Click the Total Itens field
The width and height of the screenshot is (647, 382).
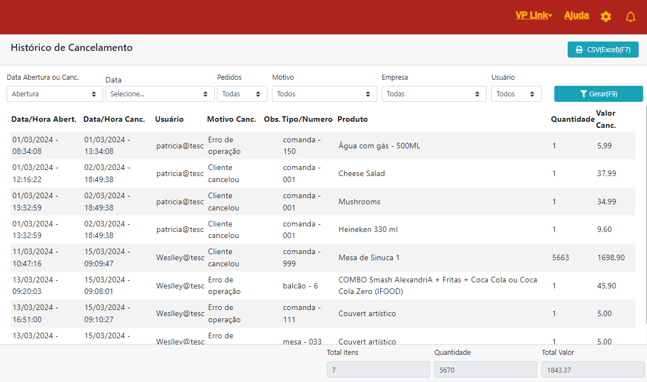click(378, 370)
